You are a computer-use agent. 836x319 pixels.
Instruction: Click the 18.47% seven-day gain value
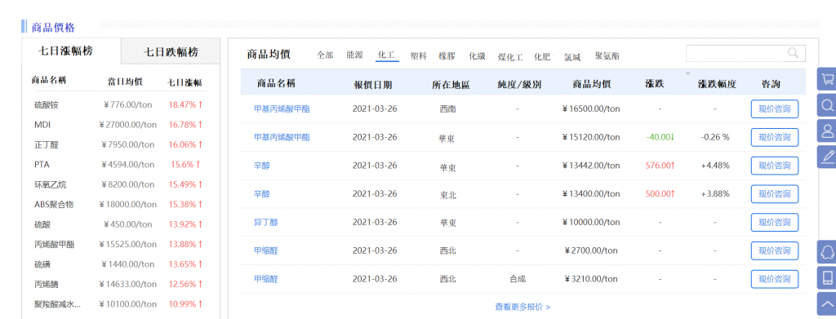tap(185, 105)
